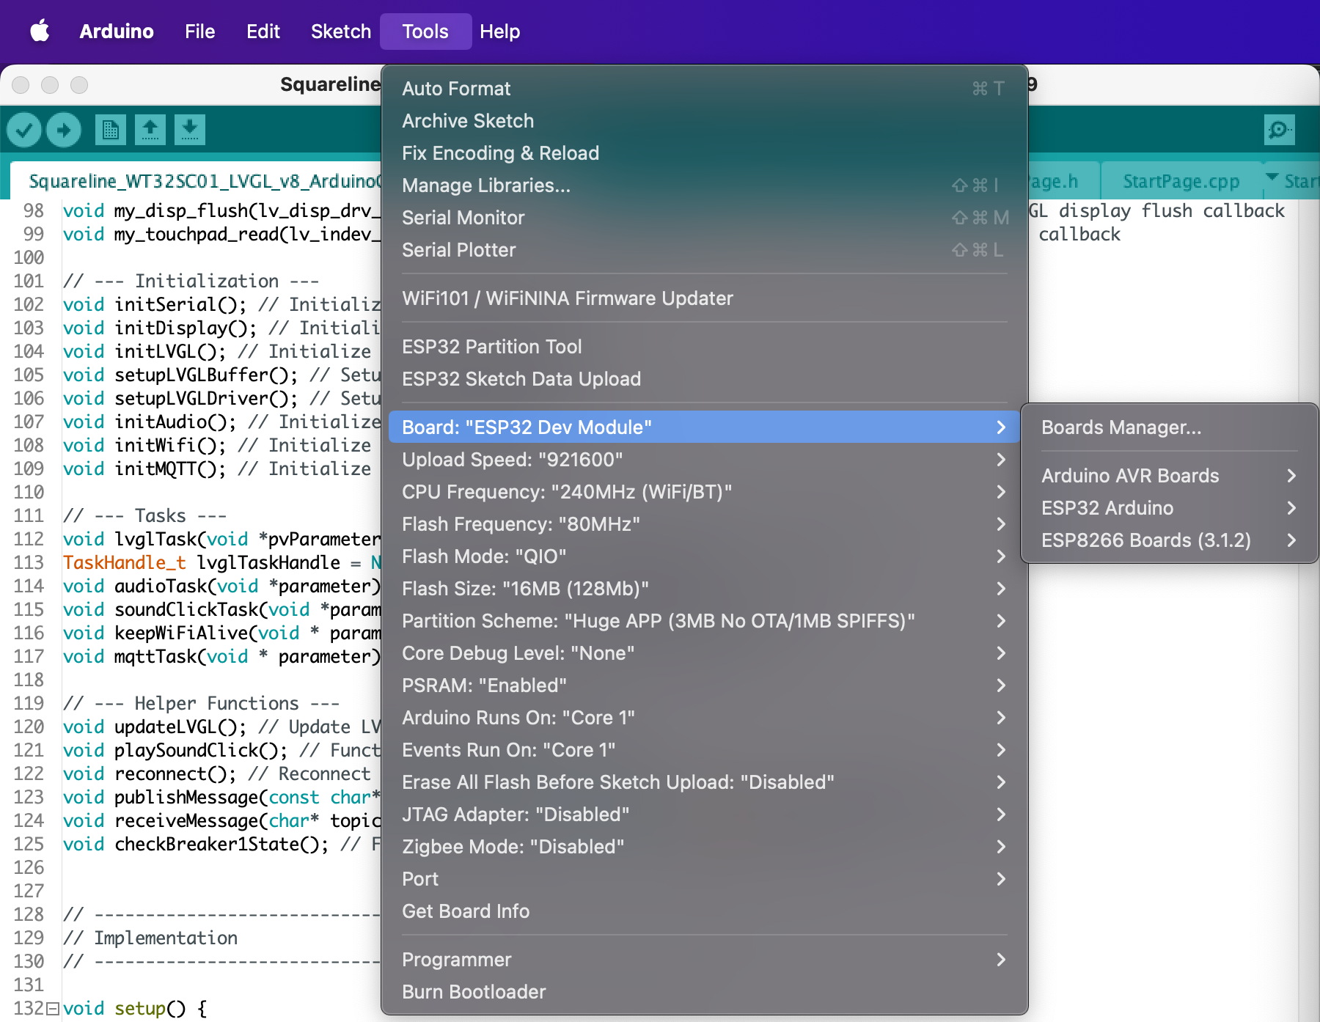The image size is (1320, 1022).
Task: Open the Serial Monitor magnifier icon
Action: [1280, 130]
